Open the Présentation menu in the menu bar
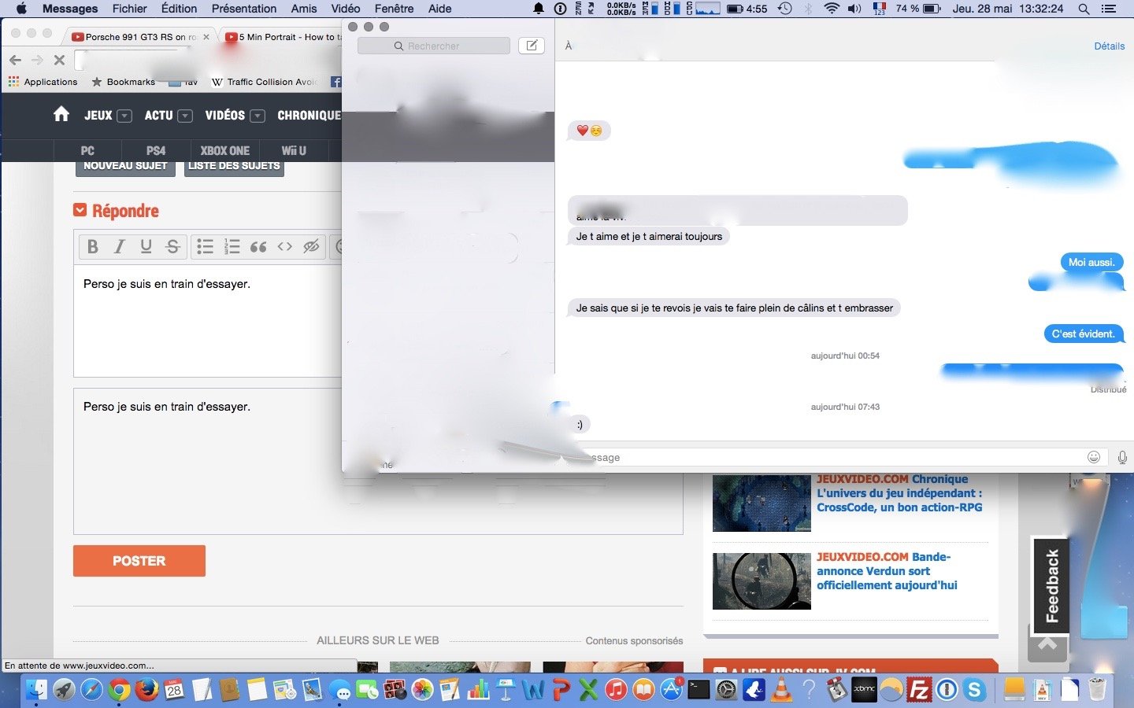Screen dimensions: 1134x708 click(243, 9)
